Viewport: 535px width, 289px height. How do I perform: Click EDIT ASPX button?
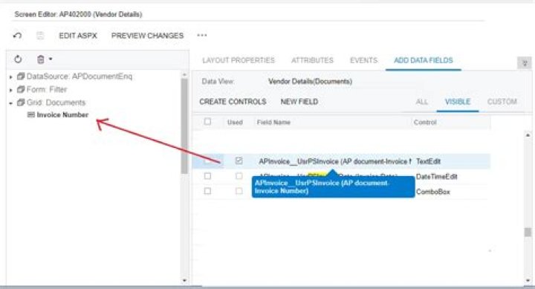[78, 36]
